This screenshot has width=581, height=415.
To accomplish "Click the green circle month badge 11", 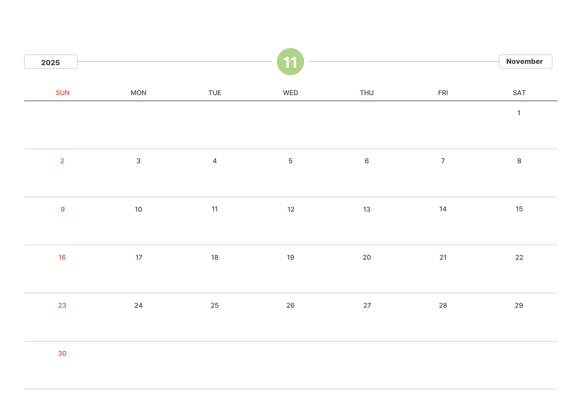I will pyautogui.click(x=290, y=62).
